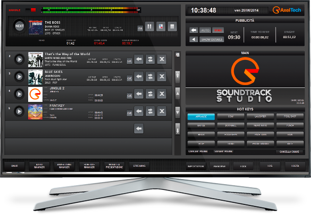Trigger the BATTLE hot key

201,126
